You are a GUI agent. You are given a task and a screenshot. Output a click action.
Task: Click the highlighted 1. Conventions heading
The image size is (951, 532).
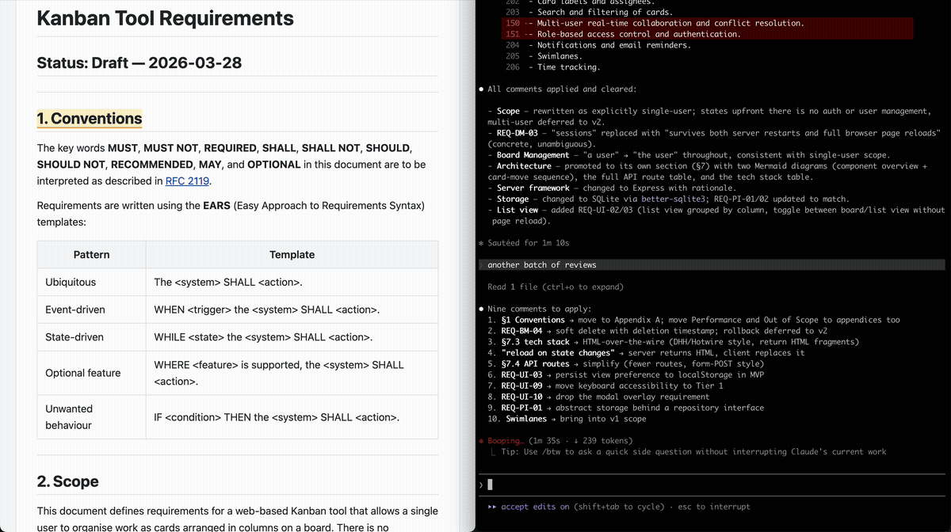pos(90,119)
